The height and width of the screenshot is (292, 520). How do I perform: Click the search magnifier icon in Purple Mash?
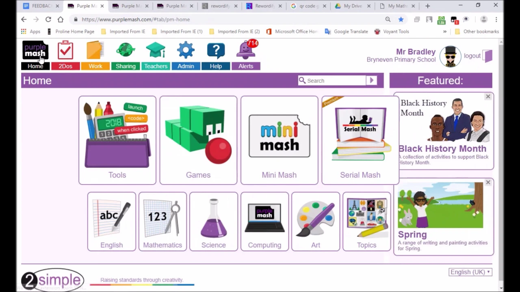[302, 80]
